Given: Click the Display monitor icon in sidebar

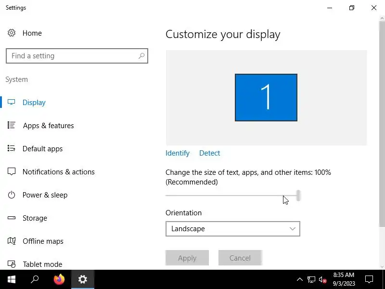Looking at the screenshot, I should click(x=11, y=102).
